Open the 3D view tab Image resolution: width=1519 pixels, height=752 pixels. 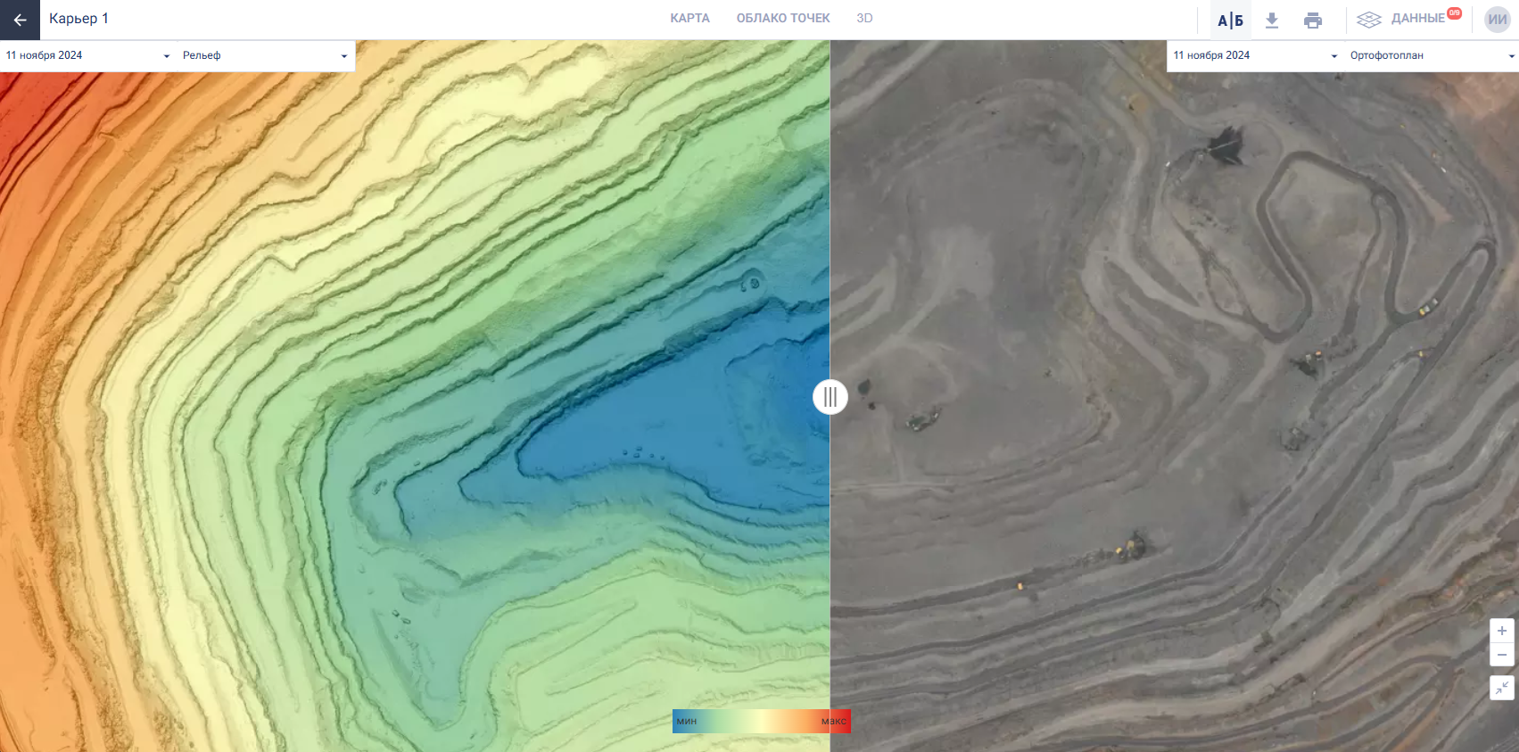(x=864, y=18)
